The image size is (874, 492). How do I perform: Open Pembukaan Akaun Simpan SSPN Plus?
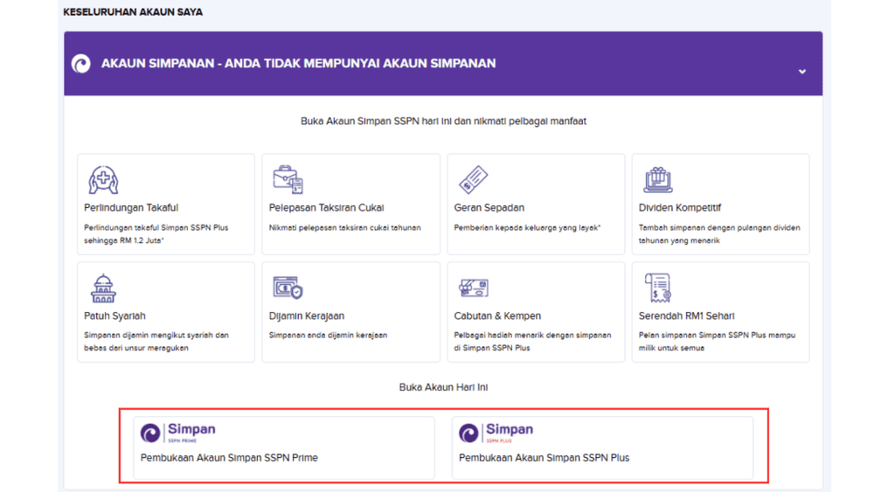(x=602, y=447)
